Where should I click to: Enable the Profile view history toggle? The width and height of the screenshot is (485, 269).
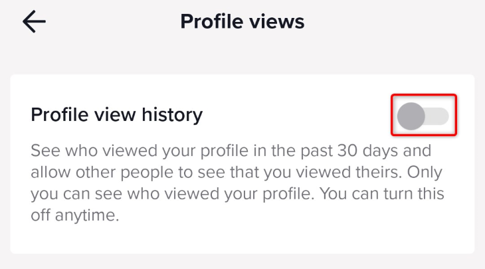click(423, 117)
